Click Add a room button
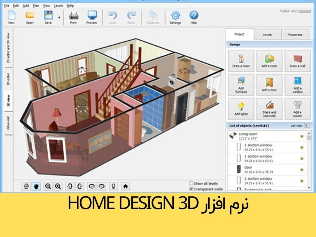This screenshot has height=237, width=316. [269, 61]
